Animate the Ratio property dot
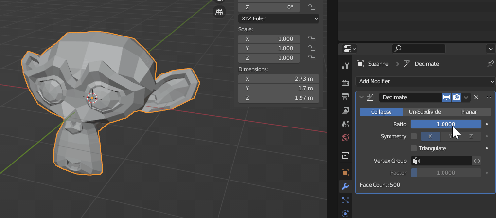The width and height of the screenshot is (496, 218). pos(487,124)
